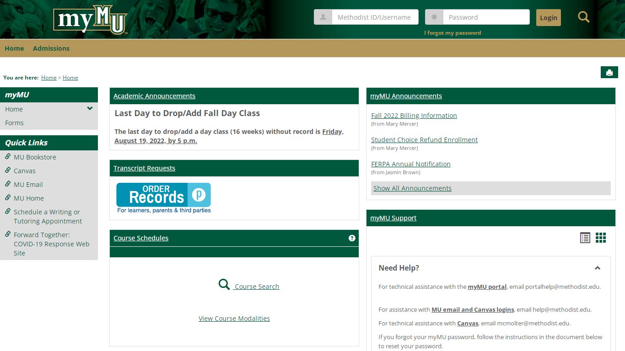Click the Login button

coord(549,18)
